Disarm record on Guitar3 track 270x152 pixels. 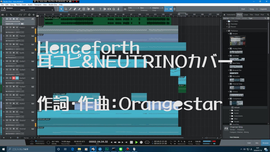tap(13, 78)
